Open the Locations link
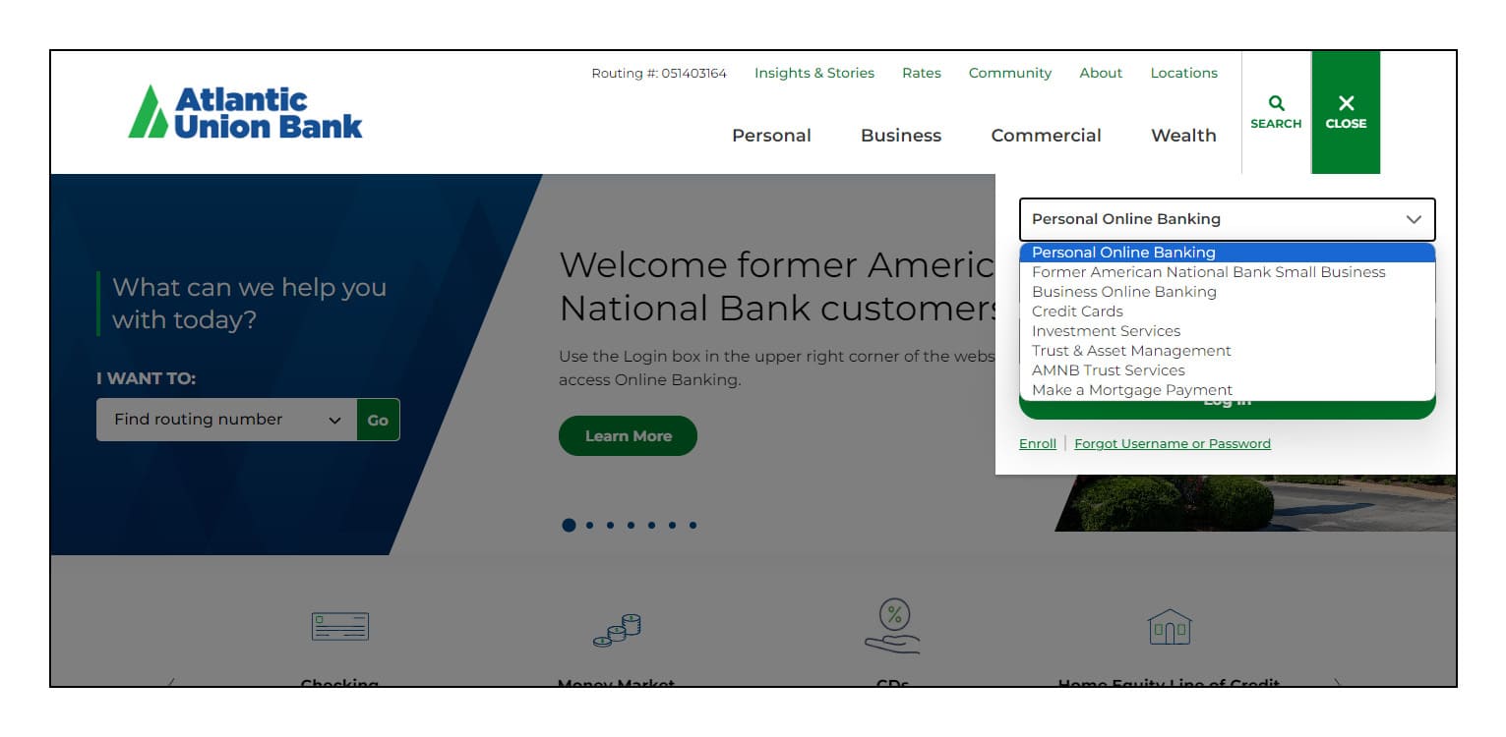Image resolution: width=1506 pixels, height=737 pixels. click(1184, 73)
